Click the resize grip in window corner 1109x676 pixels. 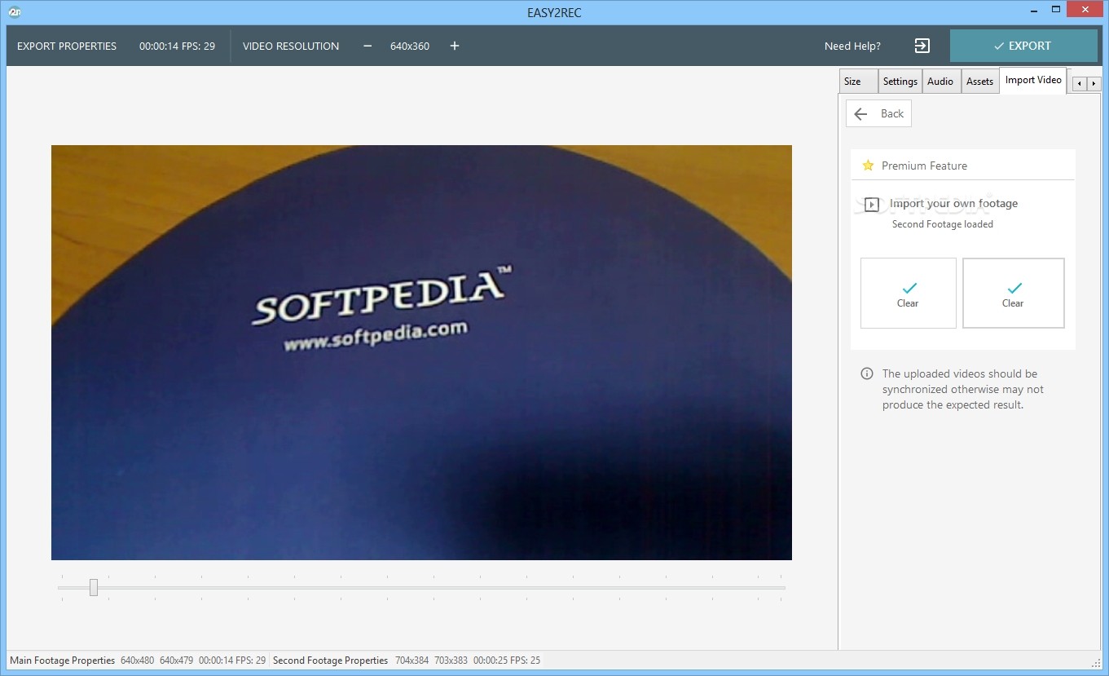tap(1096, 662)
